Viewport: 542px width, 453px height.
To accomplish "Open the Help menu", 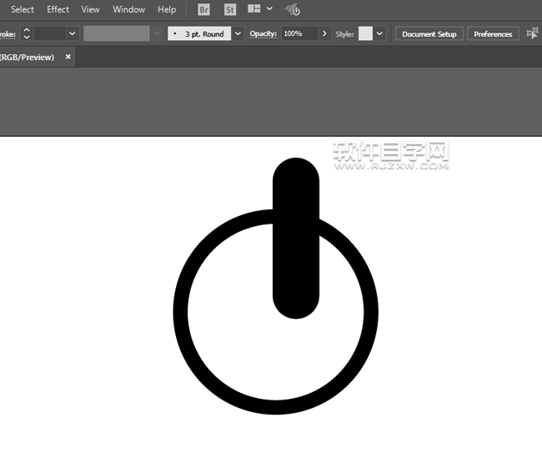I will 167,10.
